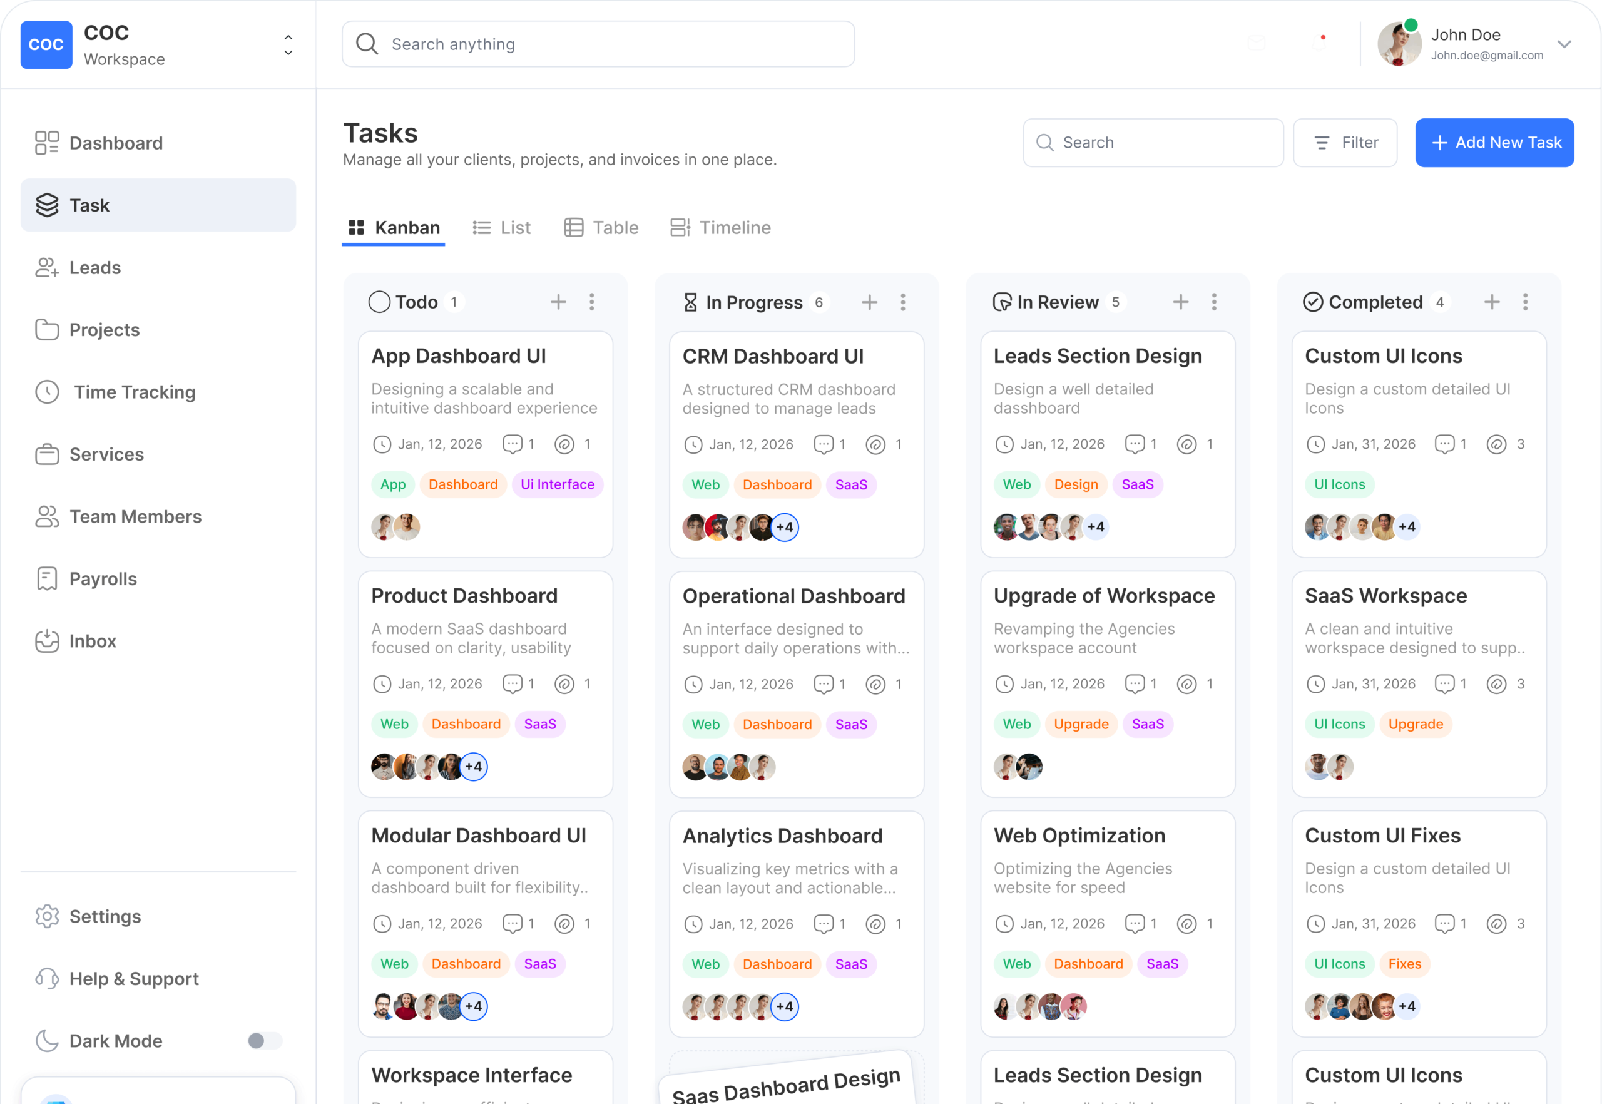
Task: Open the Inbox sidebar item
Action: click(x=92, y=641)
